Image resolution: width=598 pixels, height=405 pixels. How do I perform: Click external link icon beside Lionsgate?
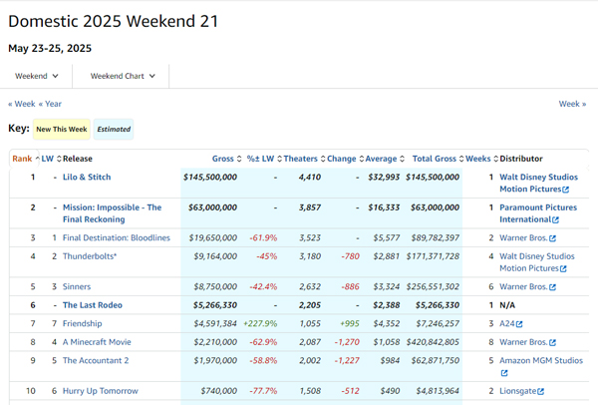[x=540, y=391]
